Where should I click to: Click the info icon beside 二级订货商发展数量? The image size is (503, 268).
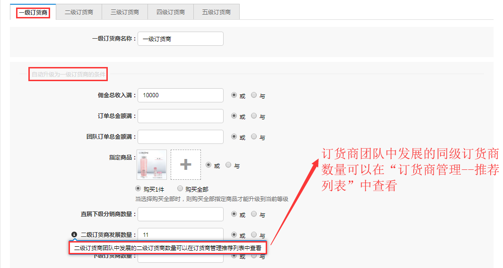click(x=74, y=234)
